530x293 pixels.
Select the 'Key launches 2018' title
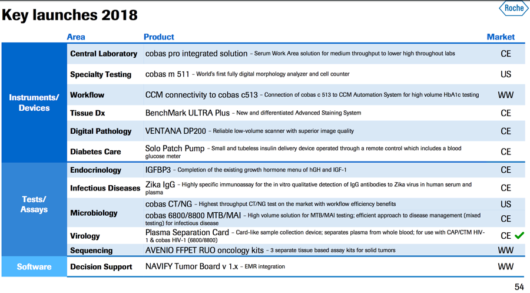[69, 15]
